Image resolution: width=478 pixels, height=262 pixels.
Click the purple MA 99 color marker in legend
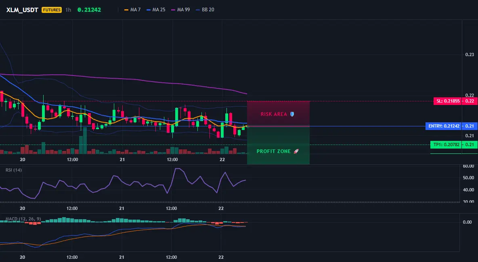(174, 10)
